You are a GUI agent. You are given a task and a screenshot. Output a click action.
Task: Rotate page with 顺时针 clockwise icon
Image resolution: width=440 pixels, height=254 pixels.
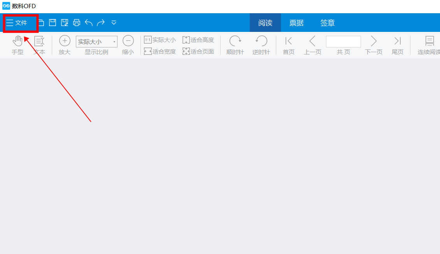tap(235, 44)
